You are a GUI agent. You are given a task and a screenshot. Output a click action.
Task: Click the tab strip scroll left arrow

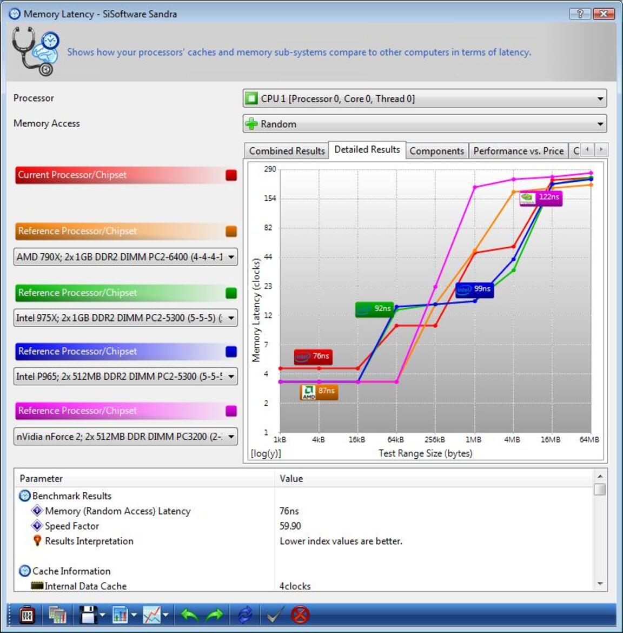587,150
